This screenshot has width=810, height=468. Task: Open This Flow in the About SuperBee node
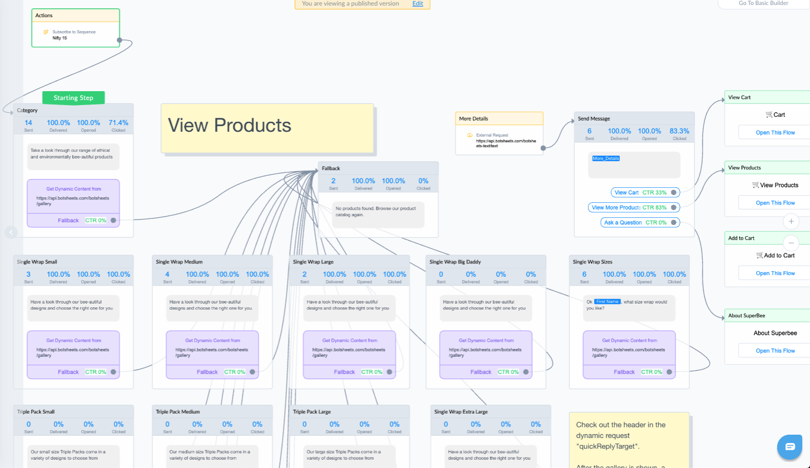click(775, 351)
